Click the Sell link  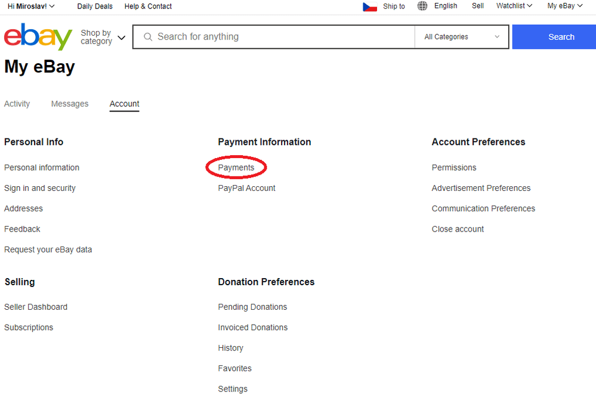point(478,6)
